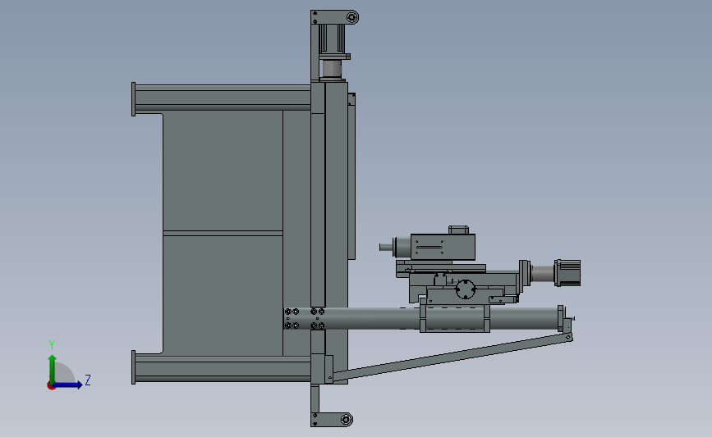The width and height of the screenshot is (712, 437).
Task: Click the red X axis origin ball
Action: [51, 386]
